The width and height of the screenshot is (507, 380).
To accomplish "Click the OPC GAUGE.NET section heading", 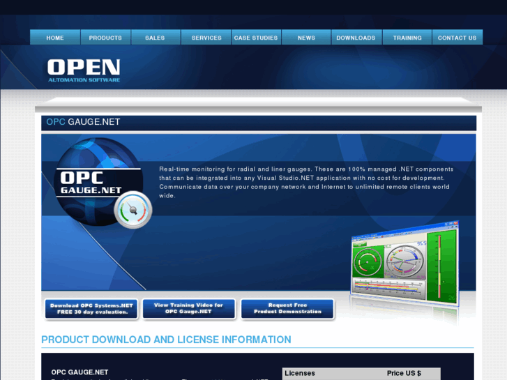I will pos(80,372).
